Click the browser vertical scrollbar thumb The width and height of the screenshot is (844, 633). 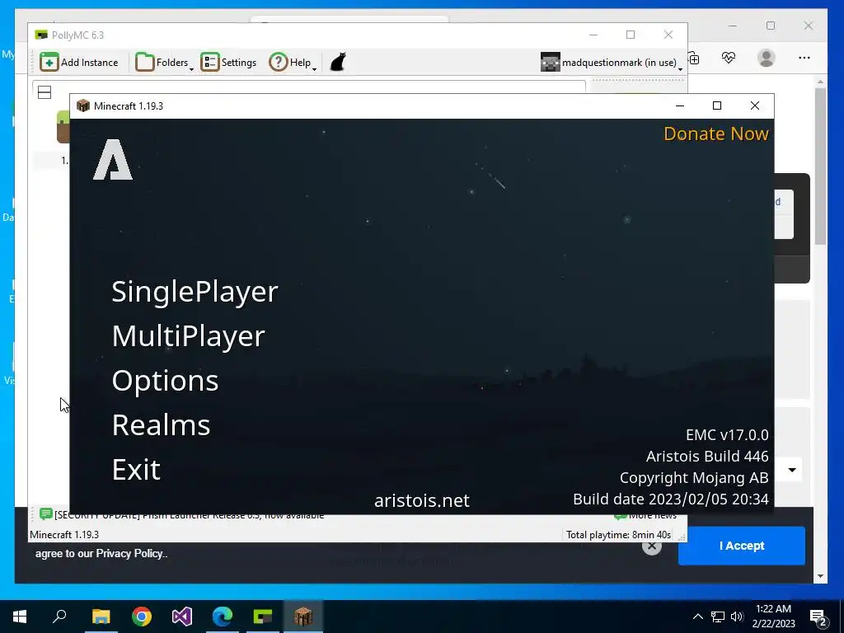[x=820, y=166]
